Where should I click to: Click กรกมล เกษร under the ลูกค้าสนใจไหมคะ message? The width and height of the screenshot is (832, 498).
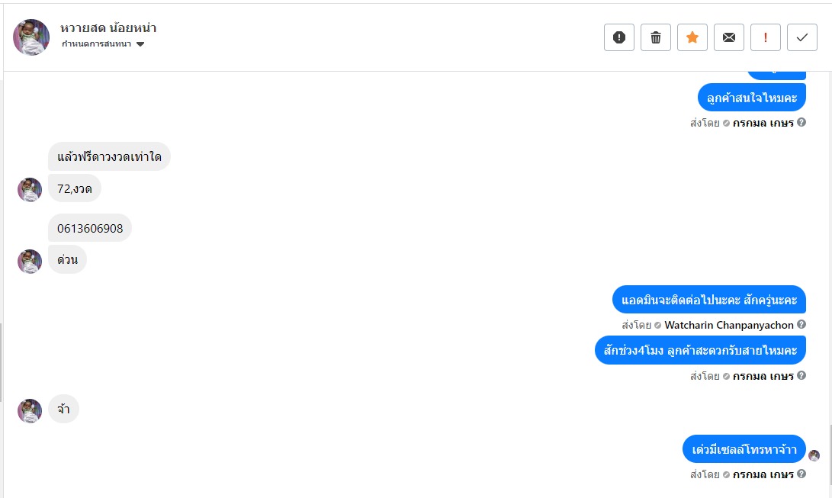763,122
